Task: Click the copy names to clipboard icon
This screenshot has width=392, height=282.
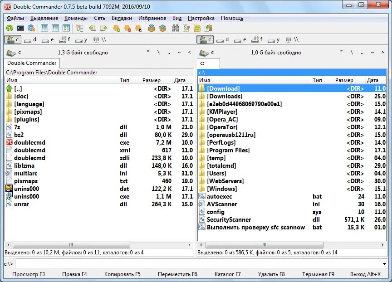Action: [x=208, y=28]
